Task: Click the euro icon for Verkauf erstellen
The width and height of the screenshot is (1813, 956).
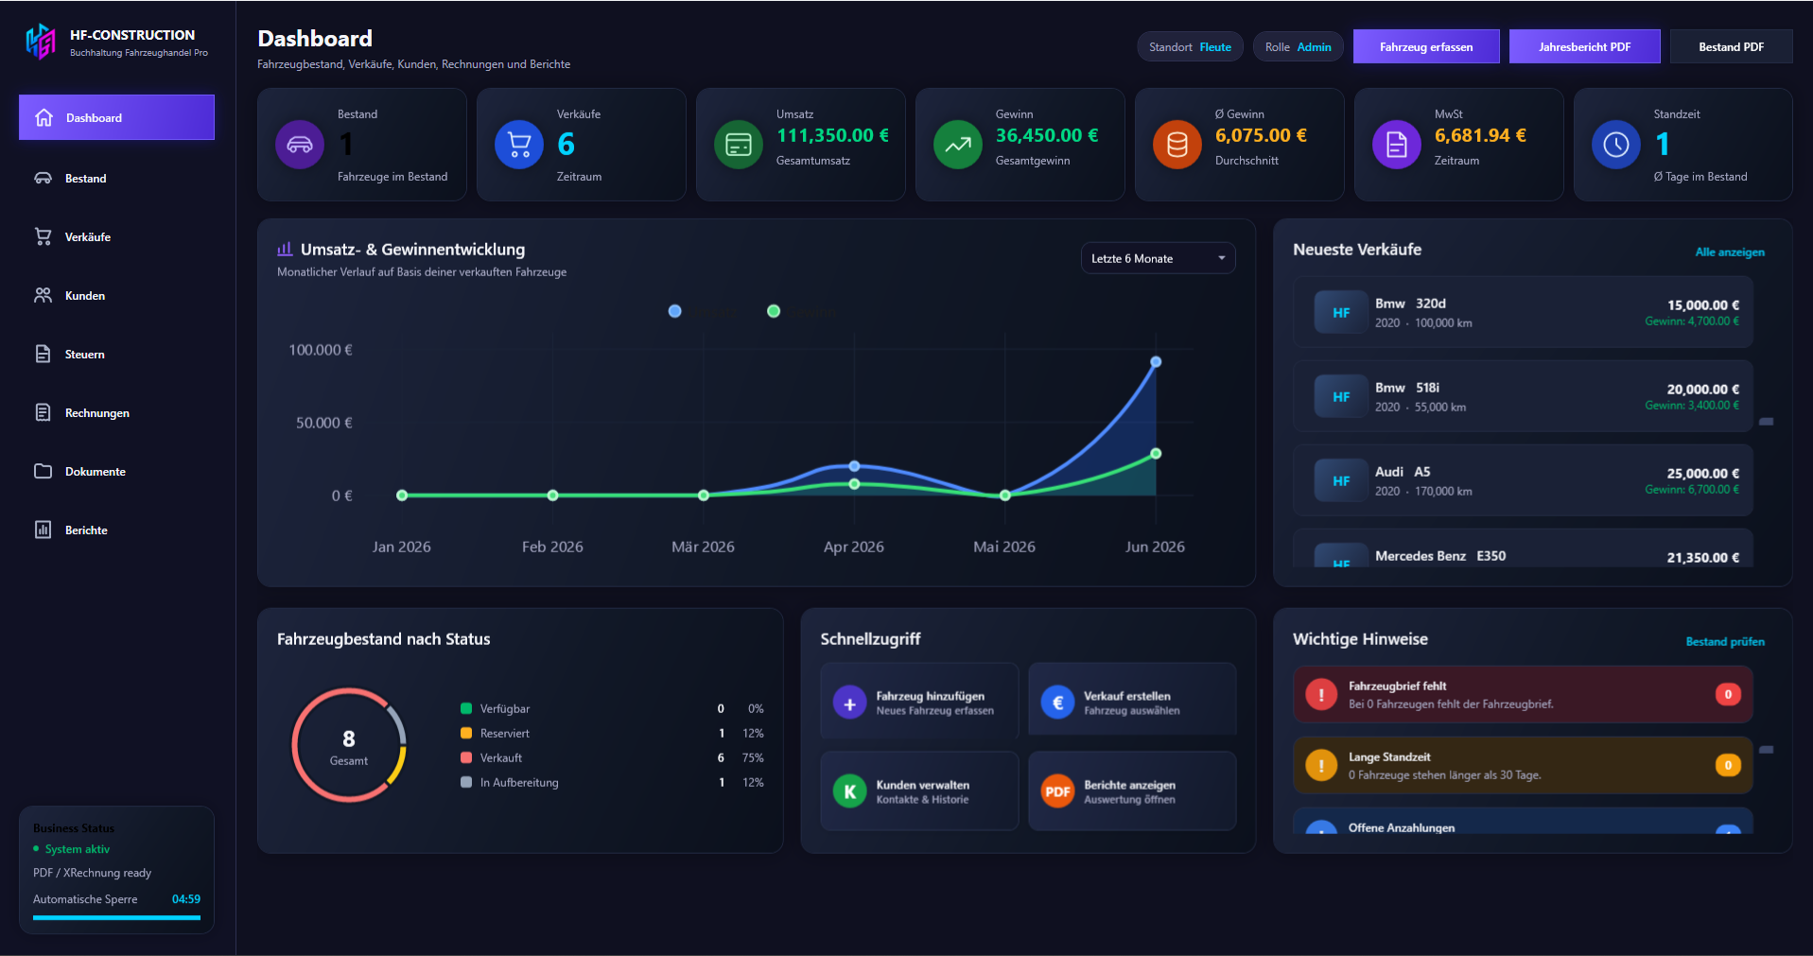Action: coord(1057,704)
